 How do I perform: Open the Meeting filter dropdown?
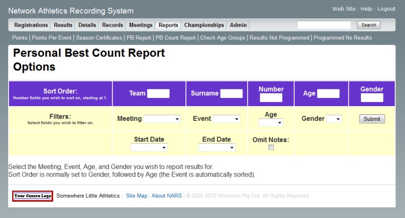[x=162, y=119]
